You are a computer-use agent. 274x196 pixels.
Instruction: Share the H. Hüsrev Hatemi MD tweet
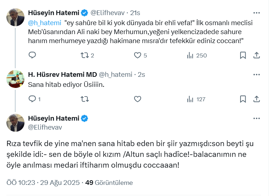[257, 99]
